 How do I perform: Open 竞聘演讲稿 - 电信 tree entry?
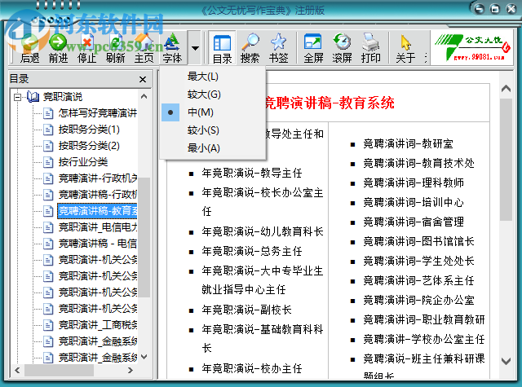tap(98, 244)
